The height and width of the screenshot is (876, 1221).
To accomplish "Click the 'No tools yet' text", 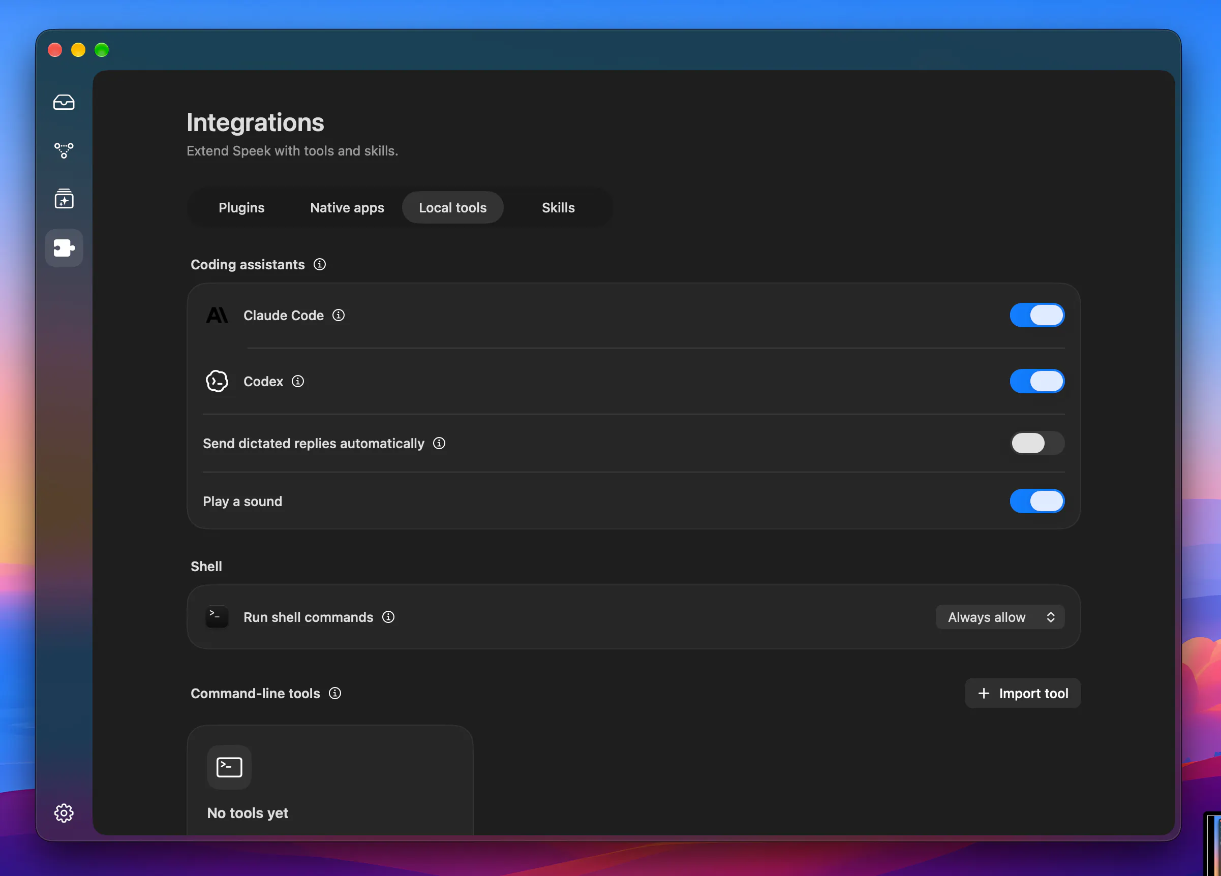I will pos(248,813).
